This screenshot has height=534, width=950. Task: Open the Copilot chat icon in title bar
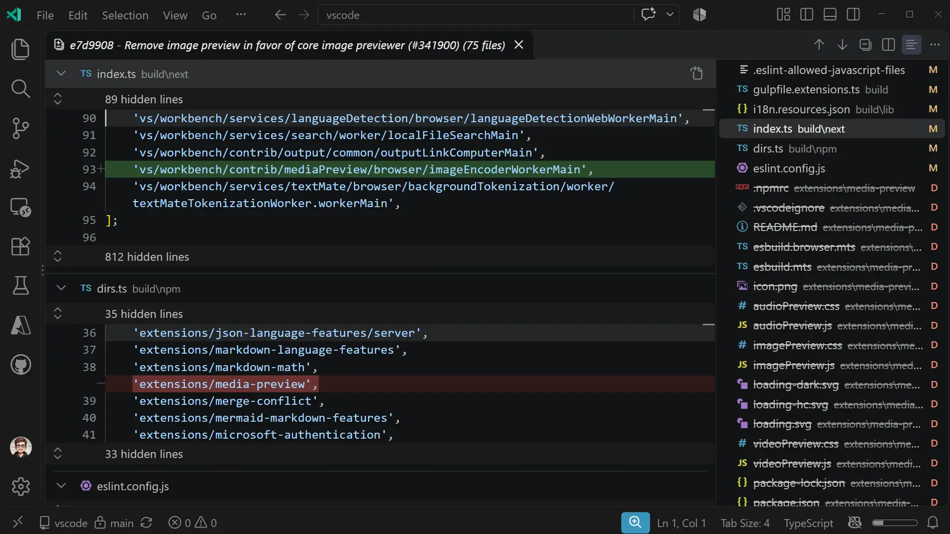click(x=649, y=14)
